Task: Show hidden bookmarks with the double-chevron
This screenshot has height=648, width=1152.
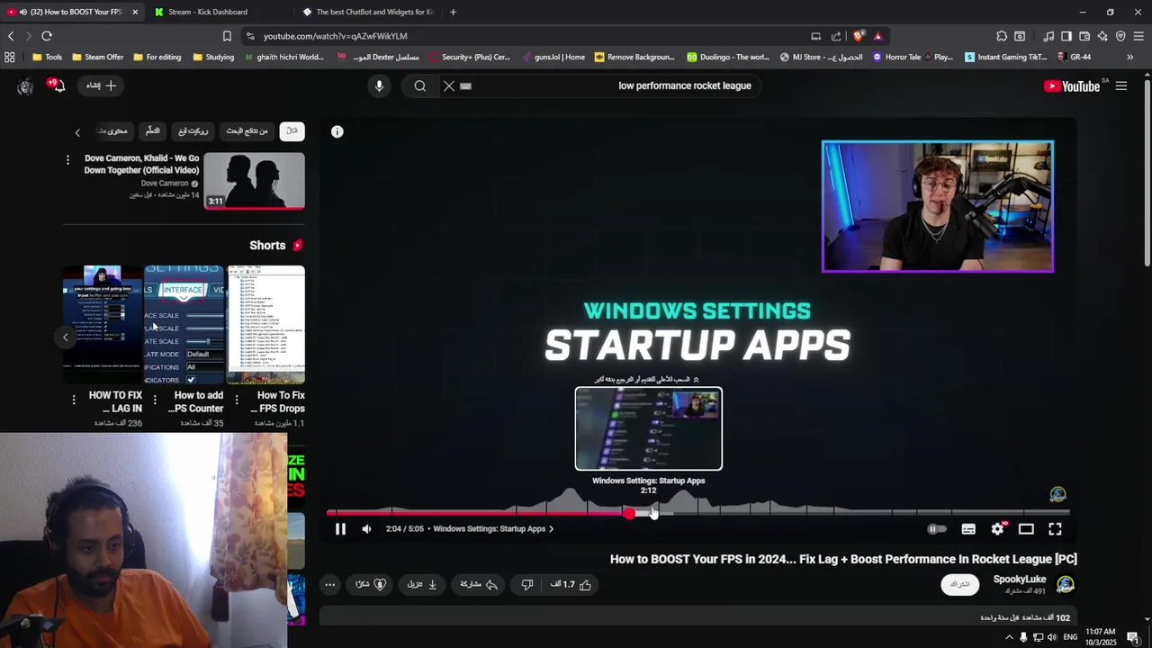Action: (x=1130, y=57)
